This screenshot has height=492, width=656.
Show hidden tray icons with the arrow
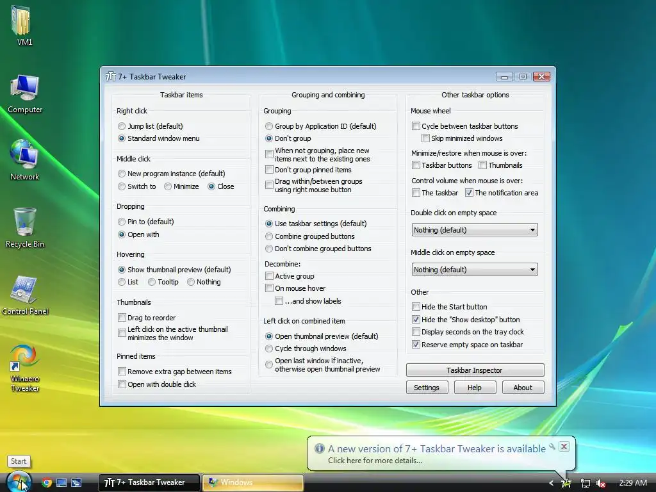[552, 483]
